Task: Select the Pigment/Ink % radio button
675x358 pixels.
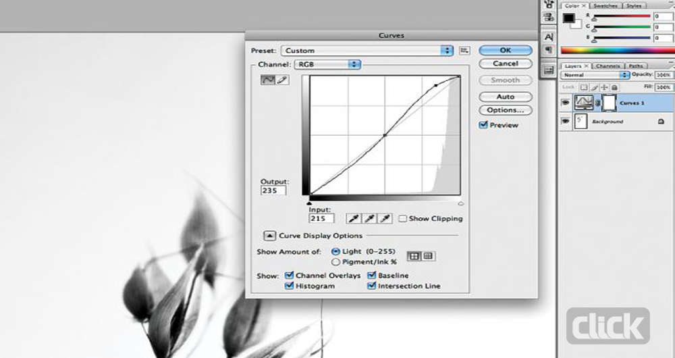Action: (x=336, y=261)
